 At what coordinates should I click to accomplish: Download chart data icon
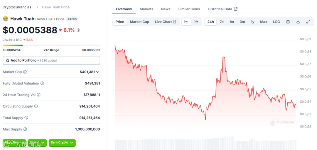[298, 22]
